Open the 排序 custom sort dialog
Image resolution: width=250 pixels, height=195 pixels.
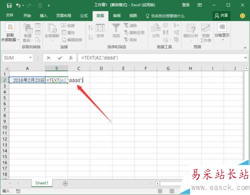pos(100,31)
